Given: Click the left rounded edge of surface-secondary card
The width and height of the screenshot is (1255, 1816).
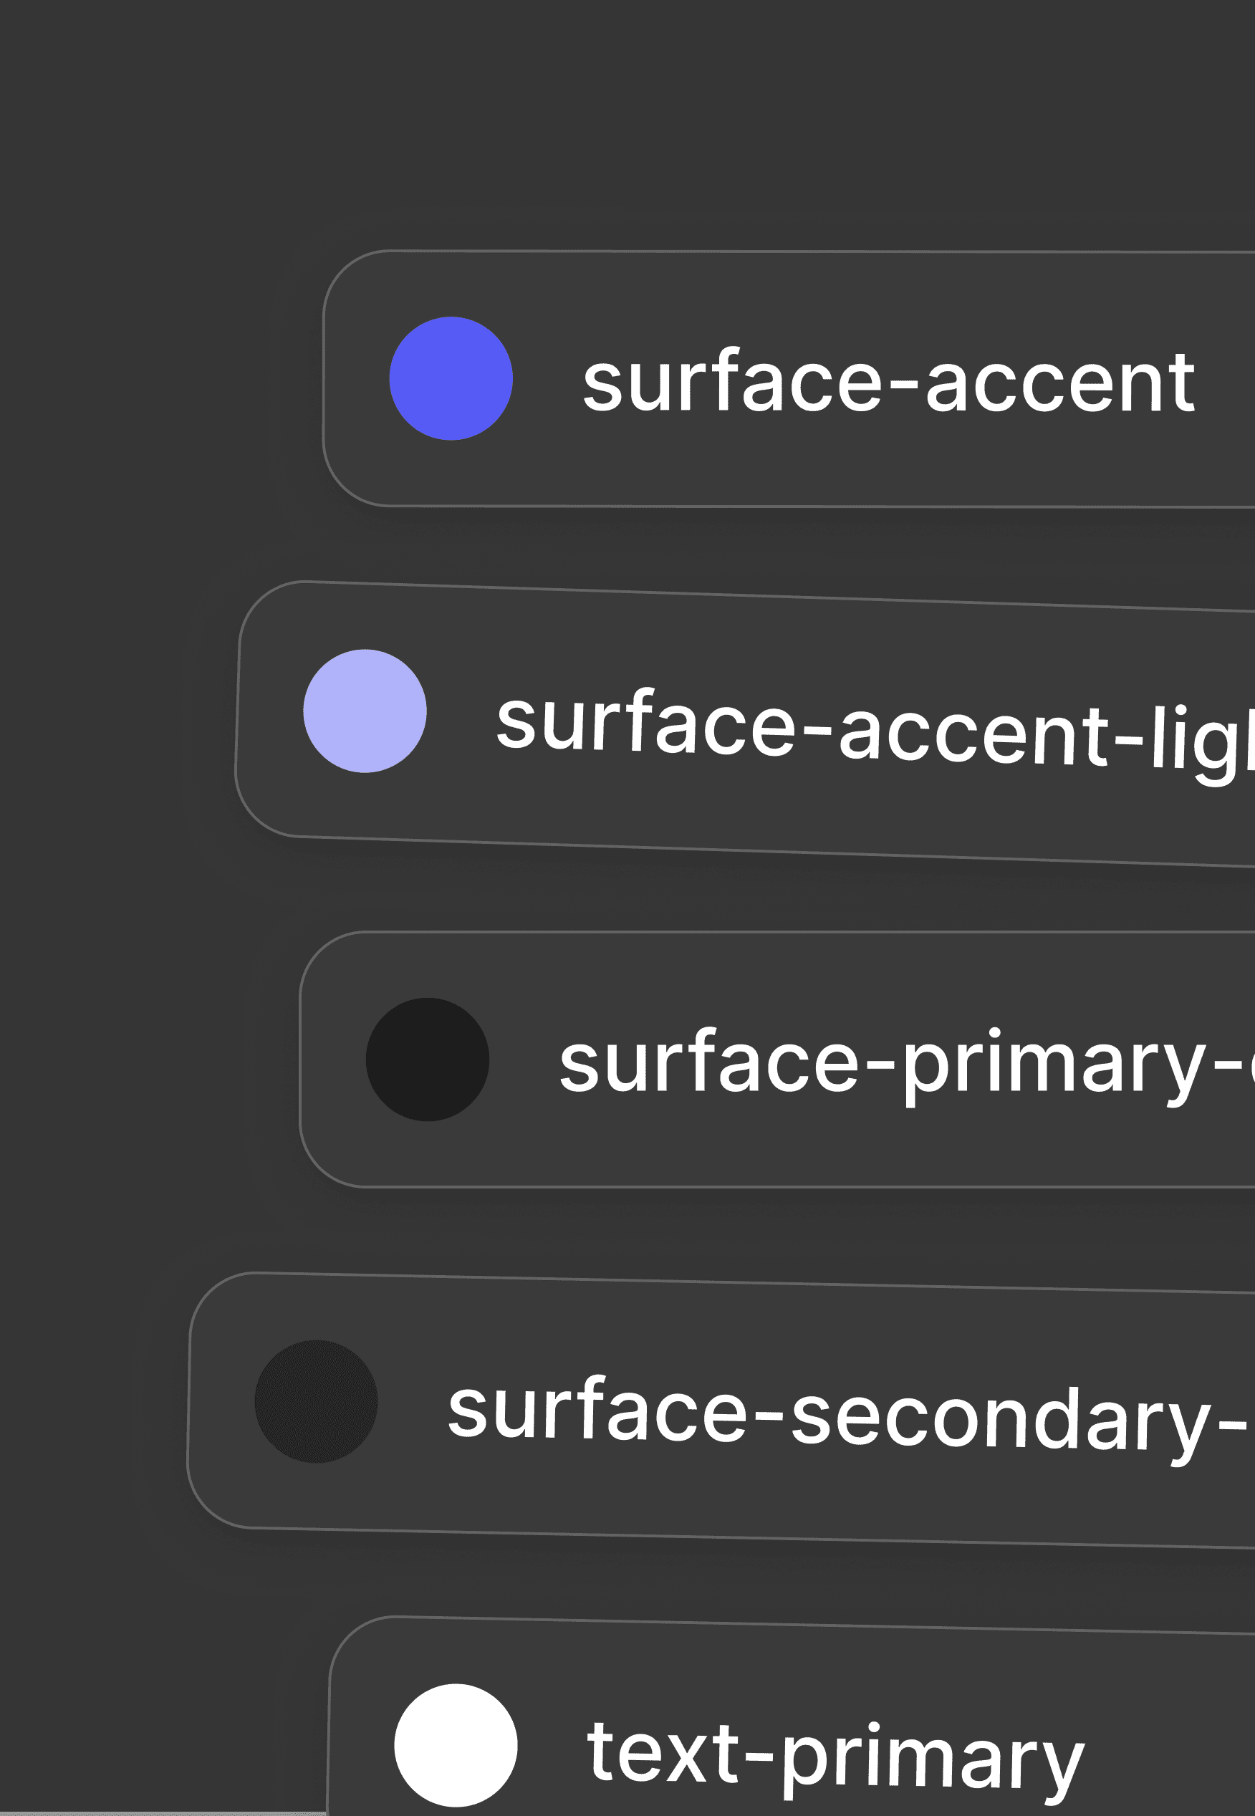Looking at the screenshot, I should tap(191, 1398).
